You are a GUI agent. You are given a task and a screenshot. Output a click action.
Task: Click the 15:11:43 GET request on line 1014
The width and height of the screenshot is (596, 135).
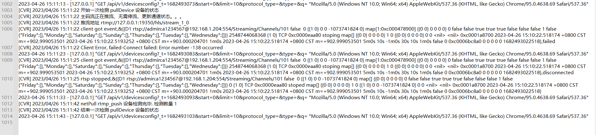[x=303, y=116]
